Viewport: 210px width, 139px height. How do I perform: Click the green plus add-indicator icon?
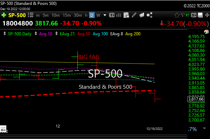tap(4, 15)
